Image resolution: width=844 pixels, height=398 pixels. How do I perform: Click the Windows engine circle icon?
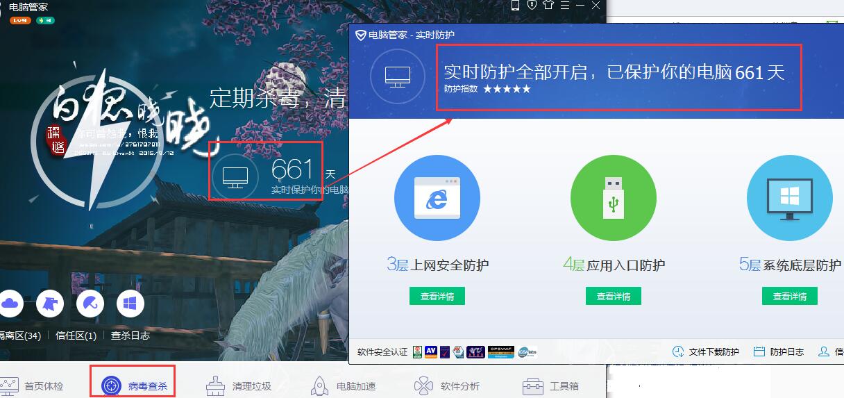[x=130, y=303]
